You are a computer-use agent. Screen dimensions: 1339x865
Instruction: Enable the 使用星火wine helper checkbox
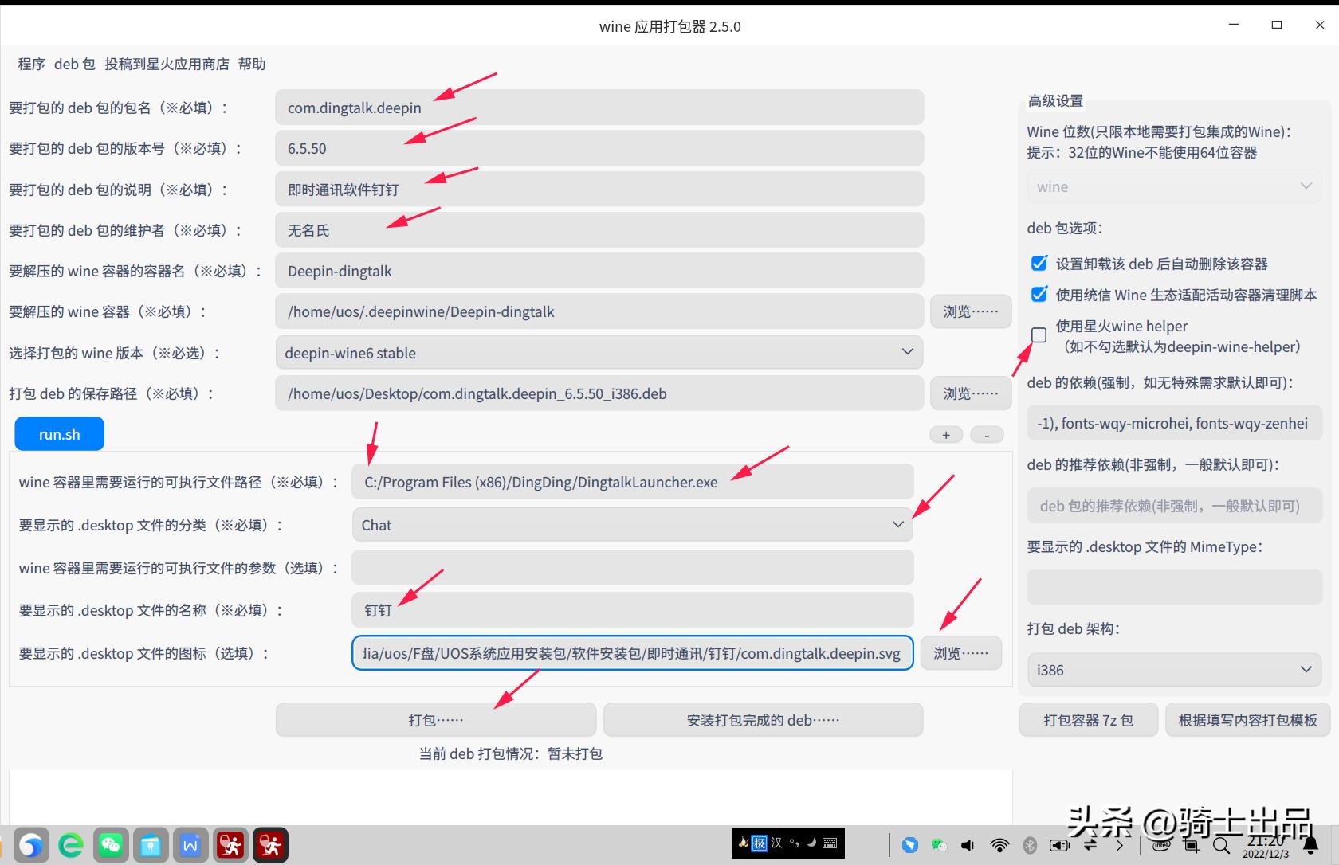1039,335
